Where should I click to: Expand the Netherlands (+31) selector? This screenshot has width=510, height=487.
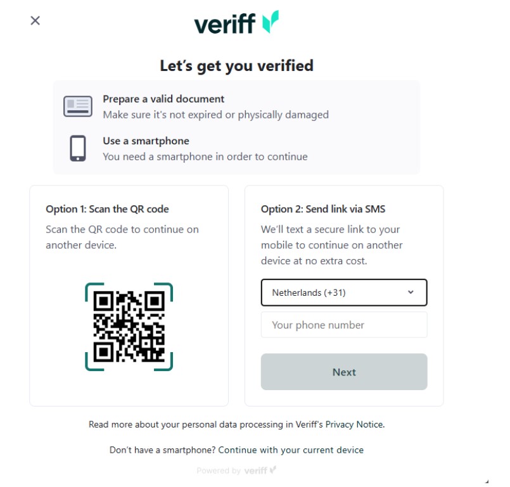[344, 293]
